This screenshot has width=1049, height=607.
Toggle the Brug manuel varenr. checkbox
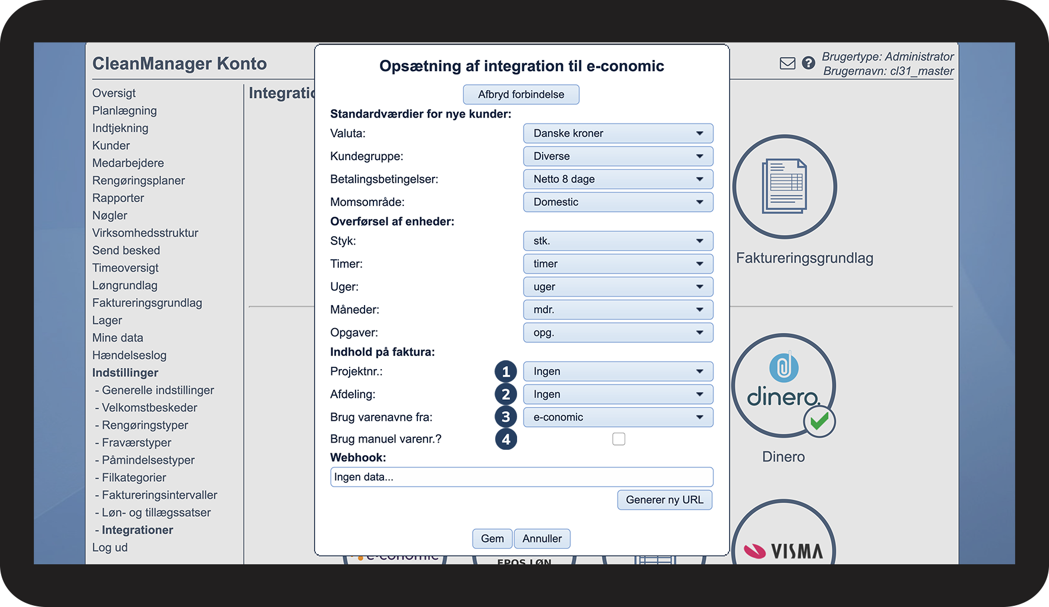click(x=619, y=439)
